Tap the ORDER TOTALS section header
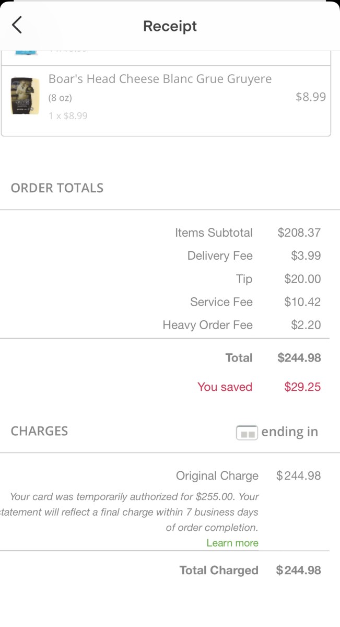The width and height of the screenshot is (340, 627). [57, 188]
